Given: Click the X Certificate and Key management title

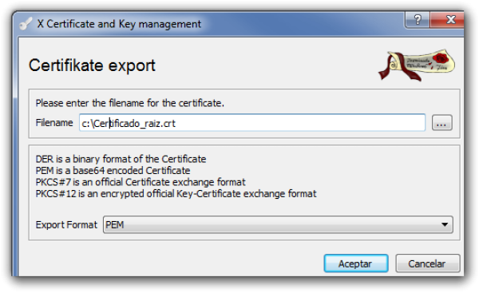Looking at the screenshot, I should [119, 24].
